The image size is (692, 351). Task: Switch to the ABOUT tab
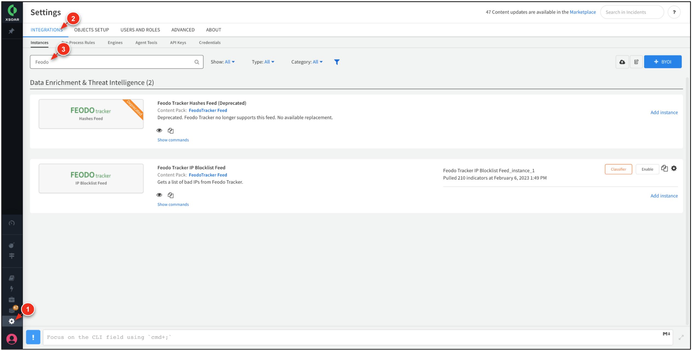[x=213, y=30]
